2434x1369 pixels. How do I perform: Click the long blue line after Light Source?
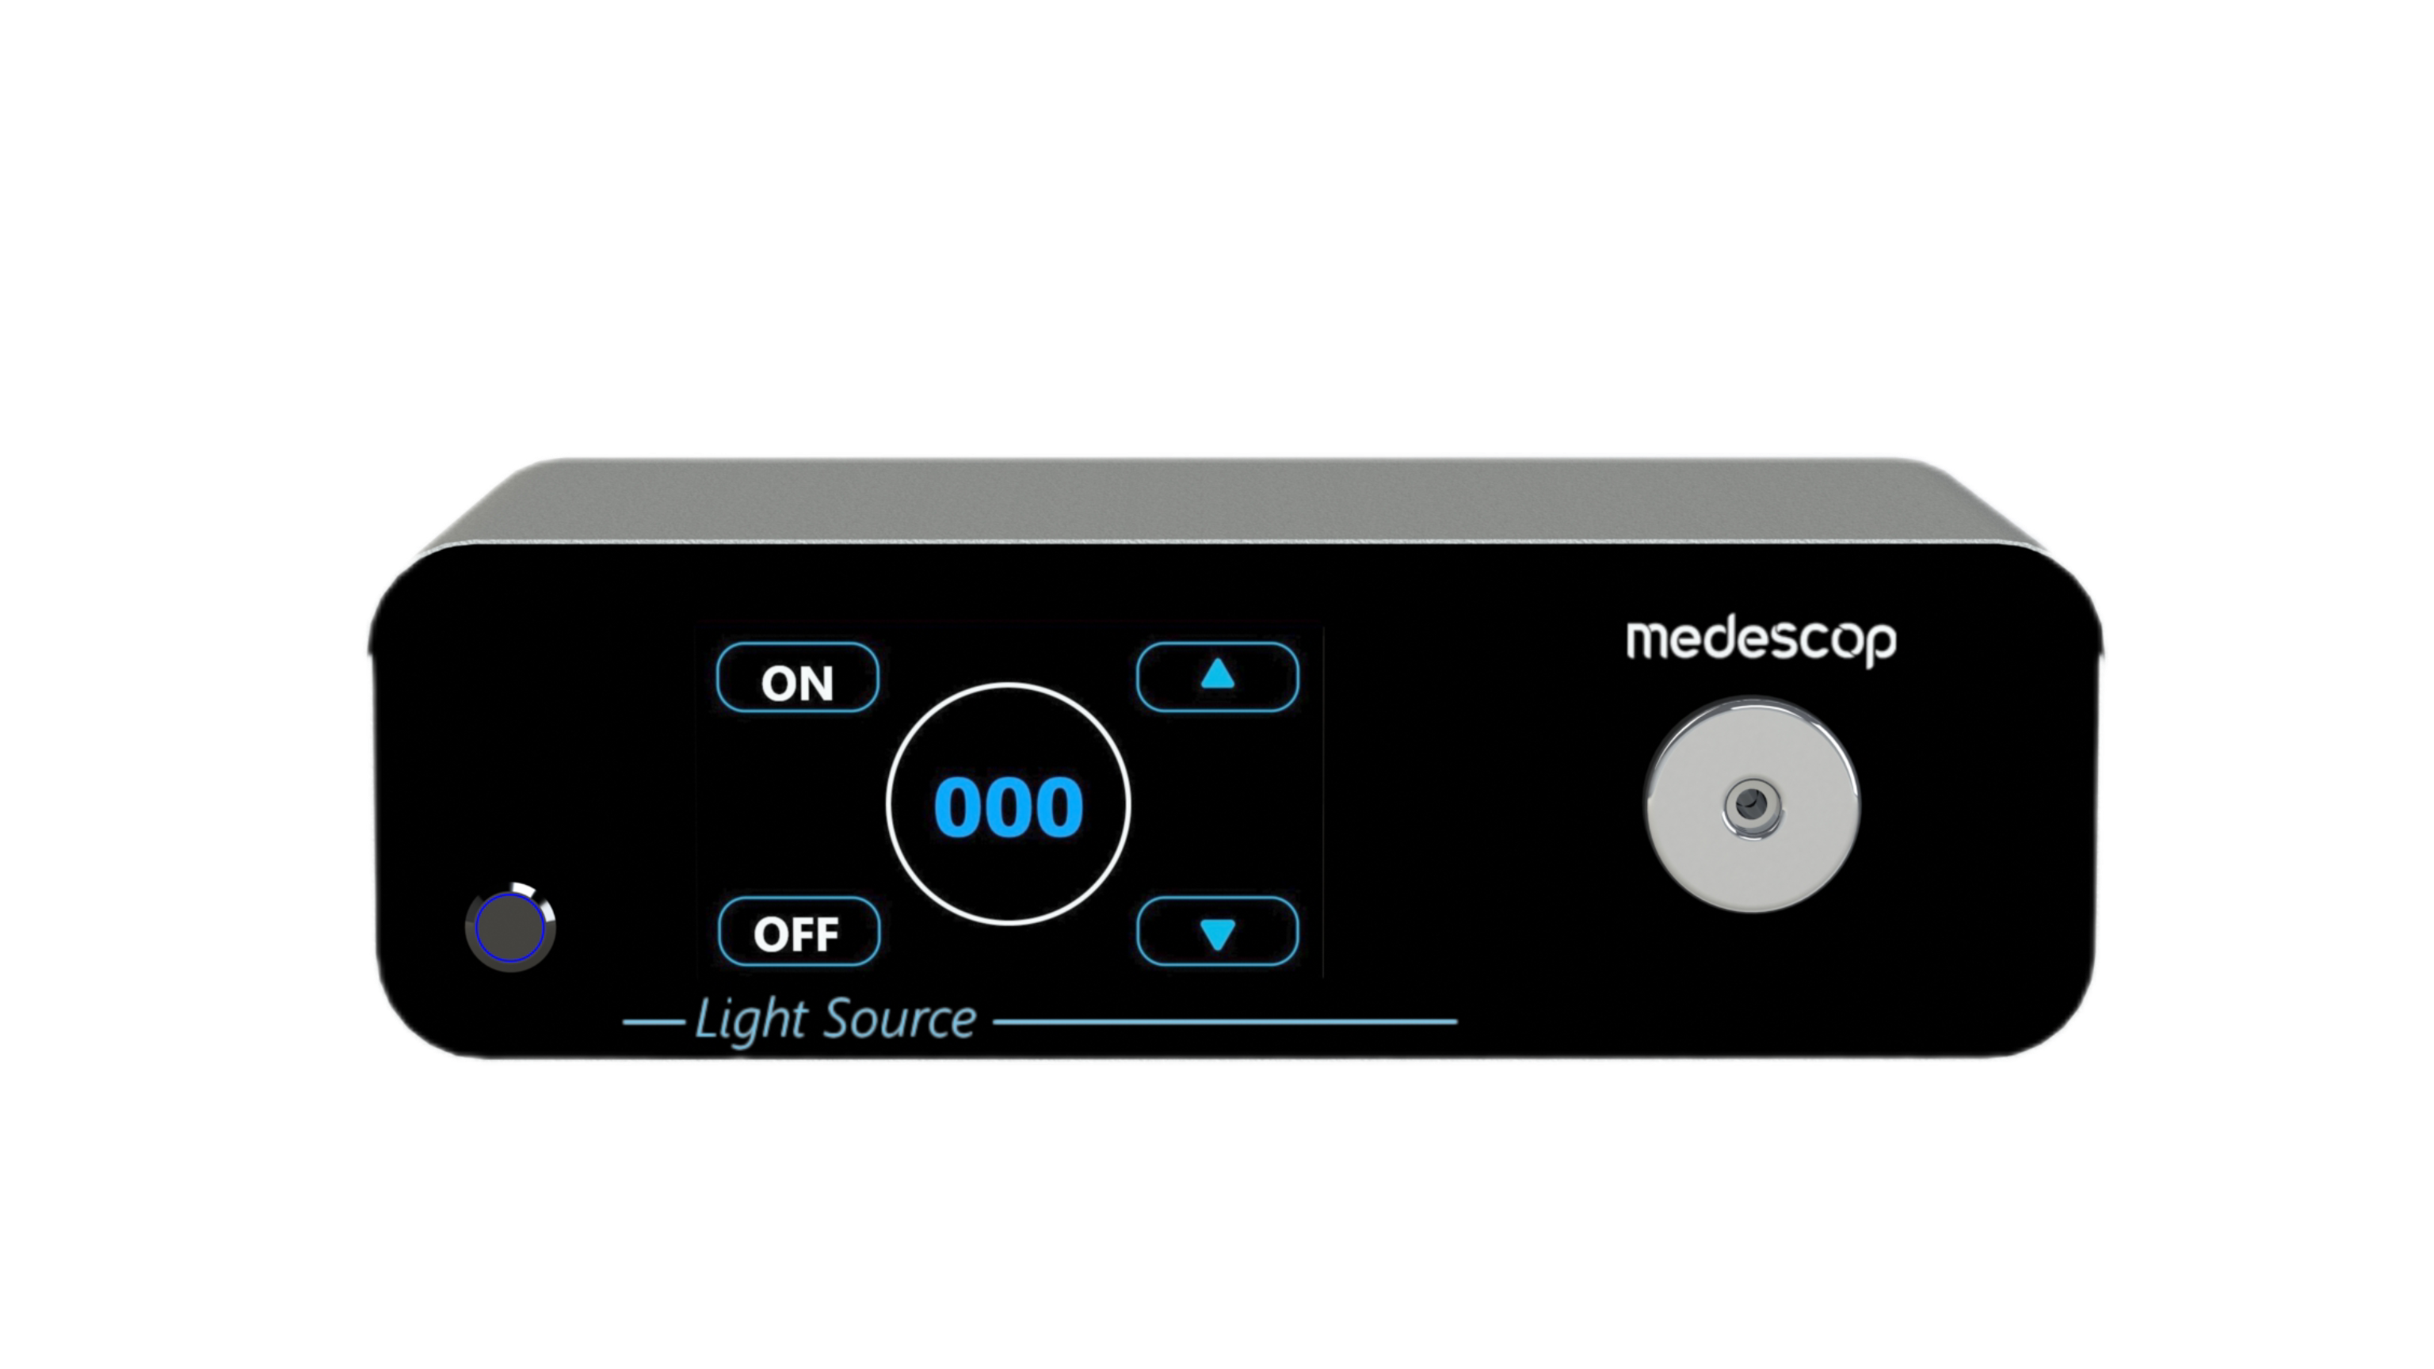(1226, 1021)
